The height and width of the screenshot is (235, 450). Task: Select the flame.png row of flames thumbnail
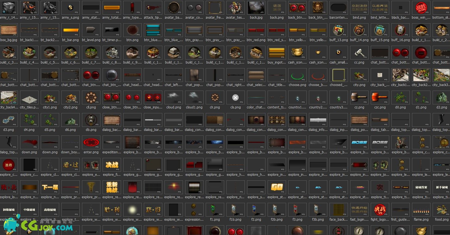point(421,210)
